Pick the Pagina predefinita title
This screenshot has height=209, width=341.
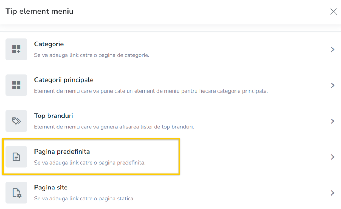pyautogui.click(x=62, y=152)
